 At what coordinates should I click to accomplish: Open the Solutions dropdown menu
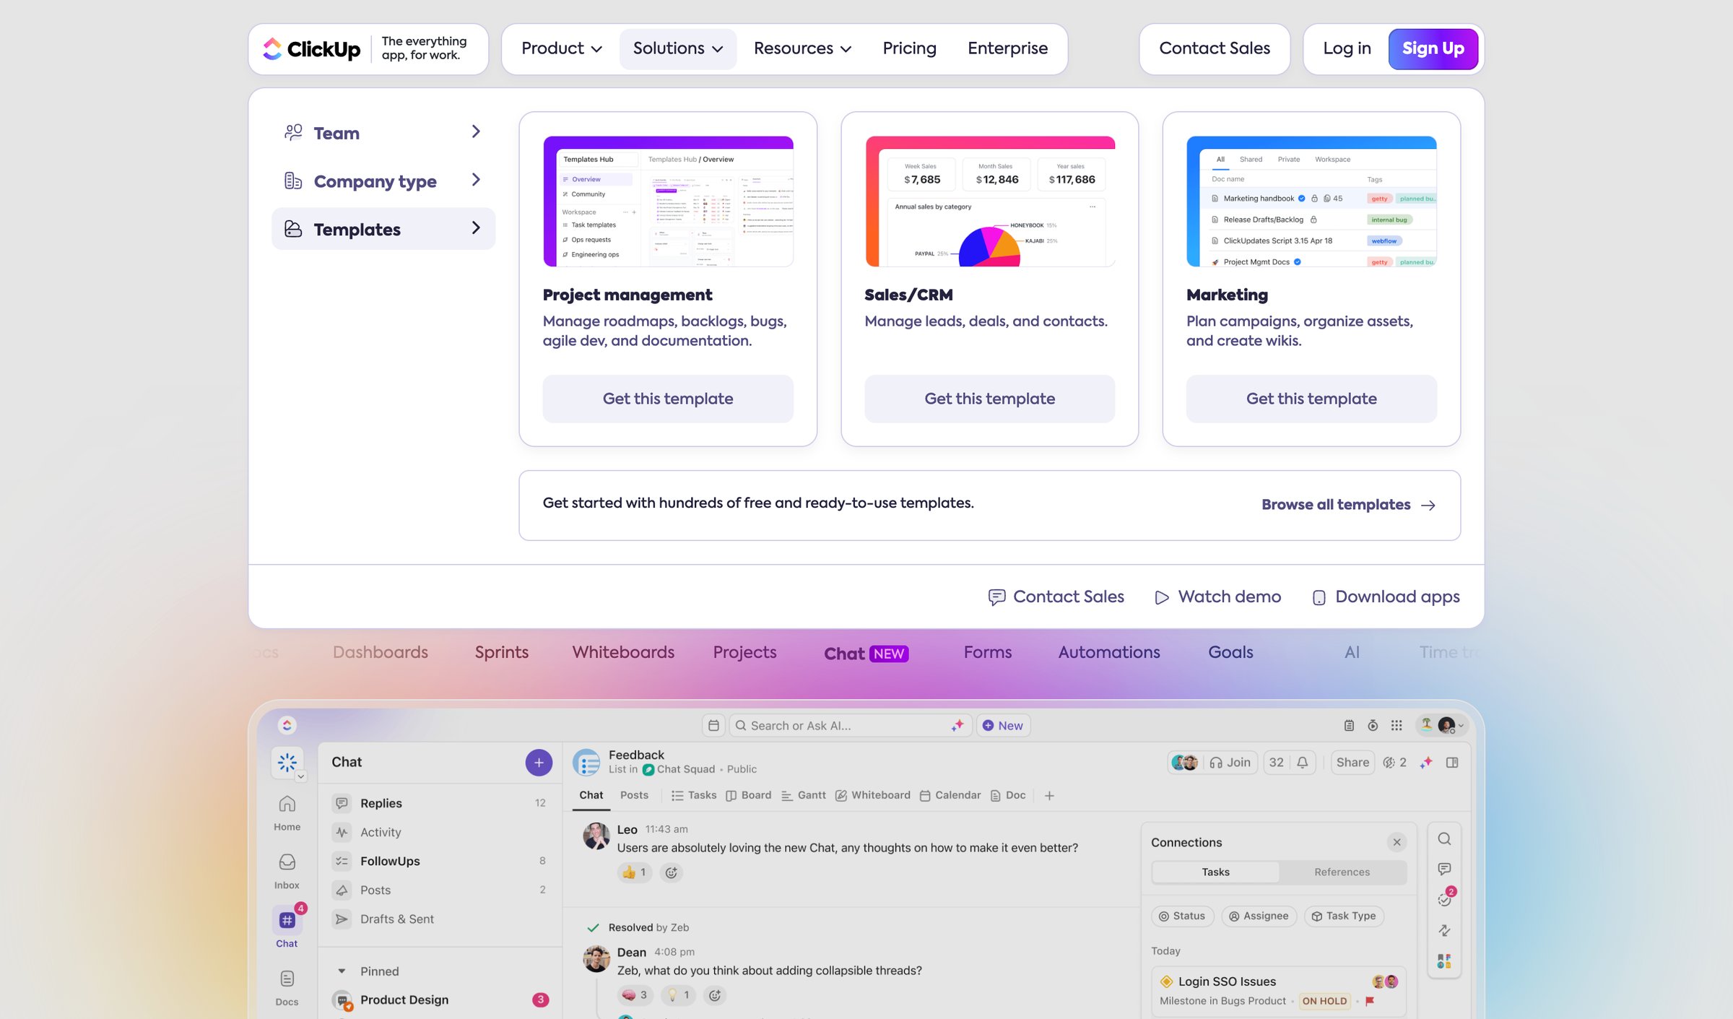[678, 48]
